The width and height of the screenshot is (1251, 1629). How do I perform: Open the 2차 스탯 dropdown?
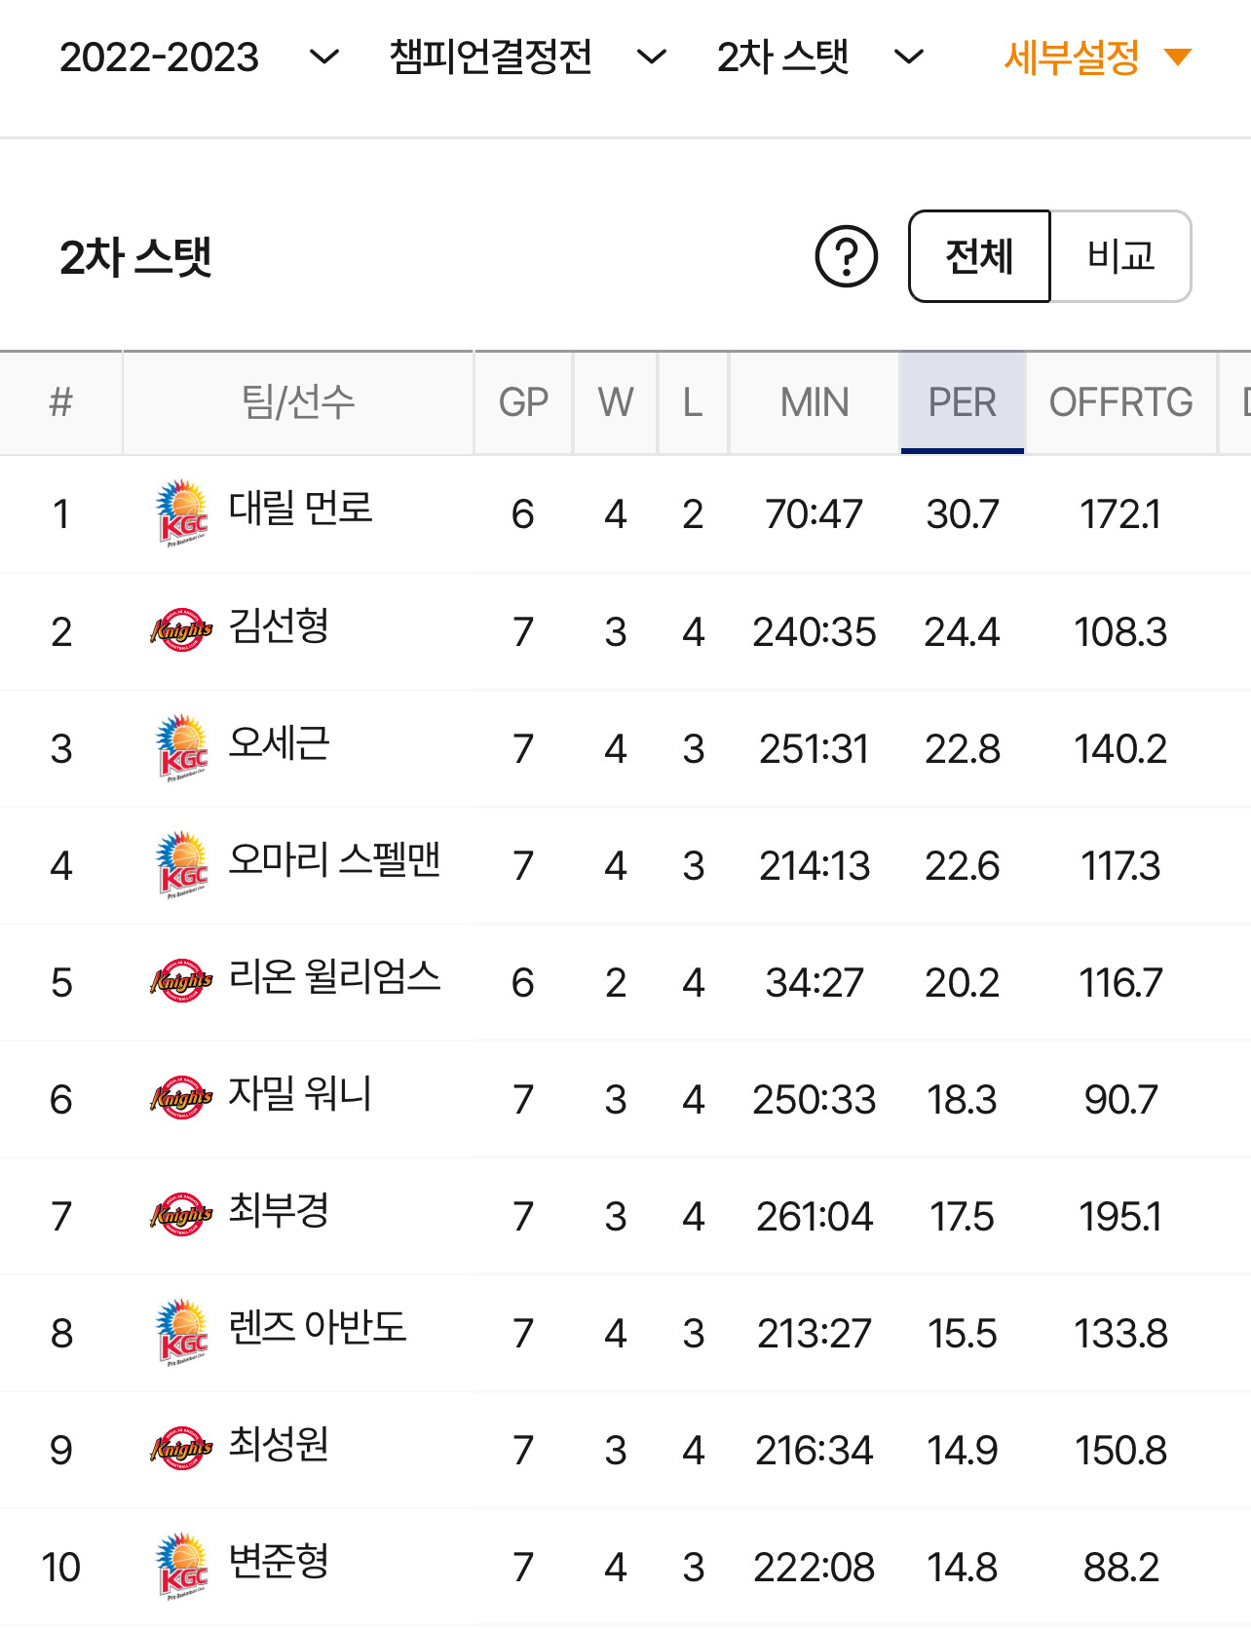coord(820,57)
